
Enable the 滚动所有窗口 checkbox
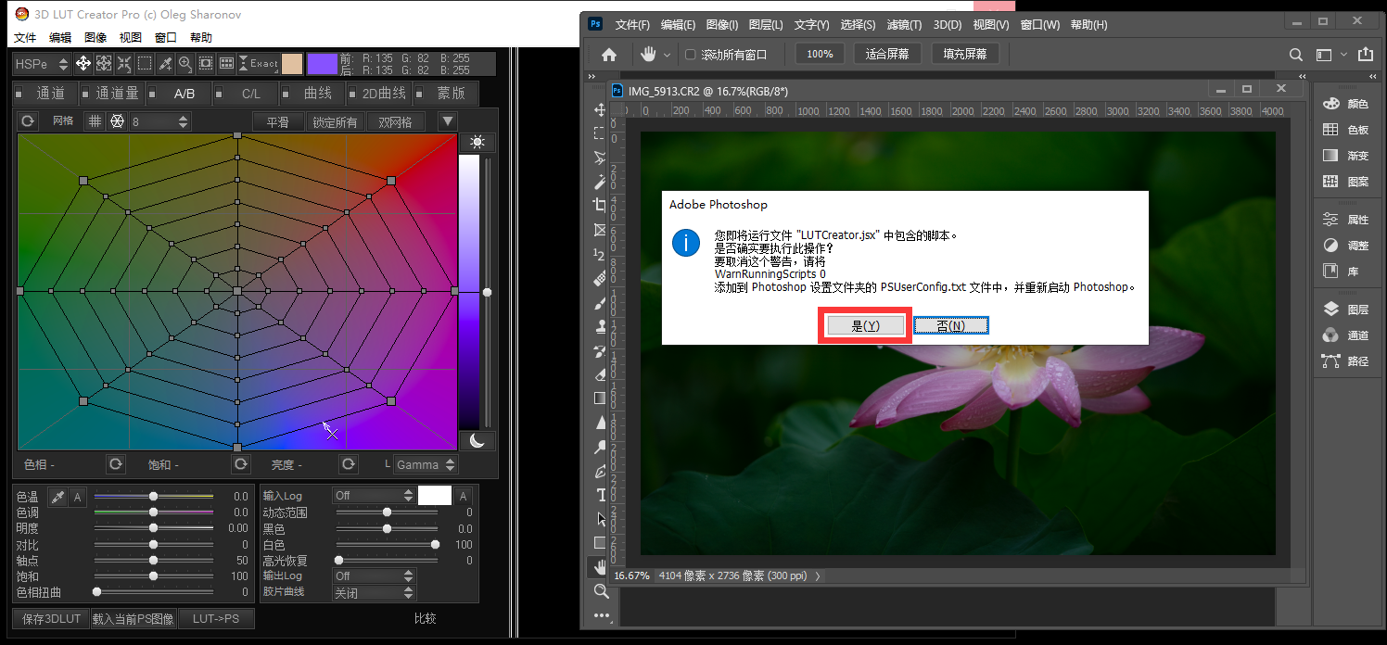690,55
